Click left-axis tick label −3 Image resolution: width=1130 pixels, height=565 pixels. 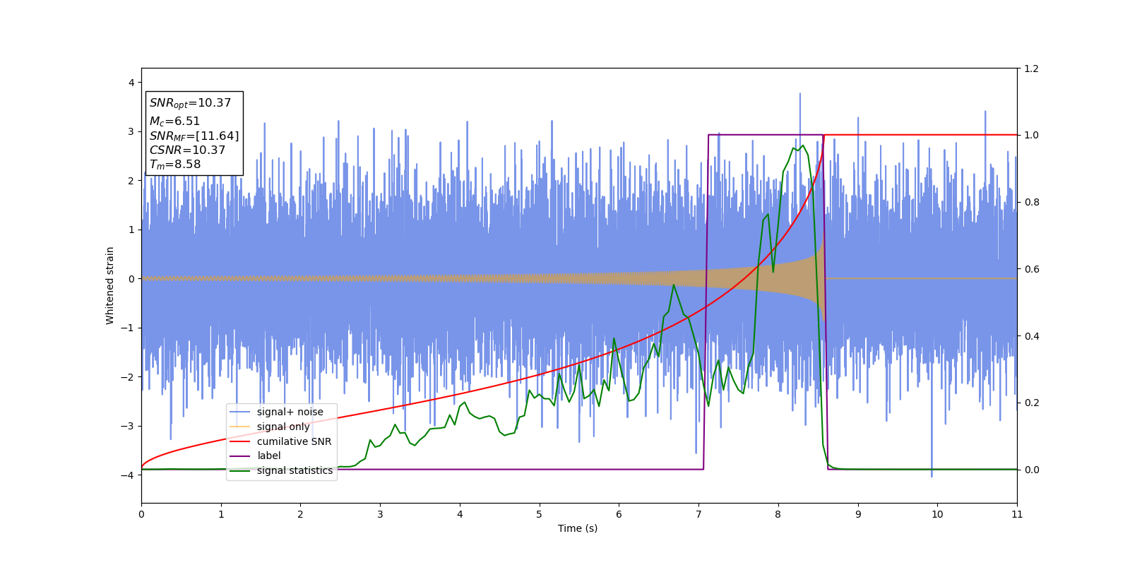pos(128,426)
